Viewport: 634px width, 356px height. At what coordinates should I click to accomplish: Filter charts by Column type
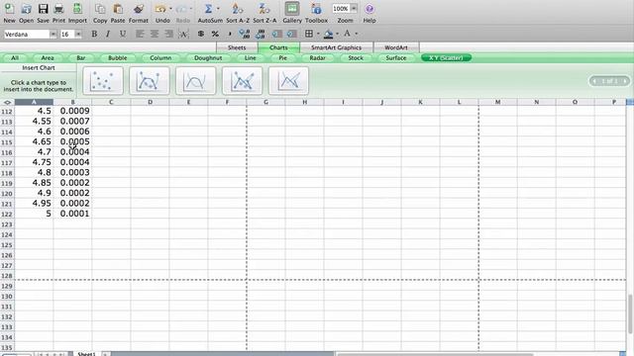160,58
